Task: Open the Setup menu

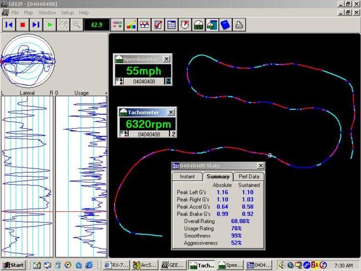Action: pos(67,13)
